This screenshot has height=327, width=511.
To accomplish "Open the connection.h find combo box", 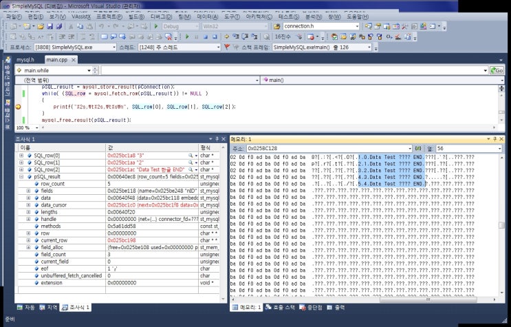I will [x=357, y=26].
